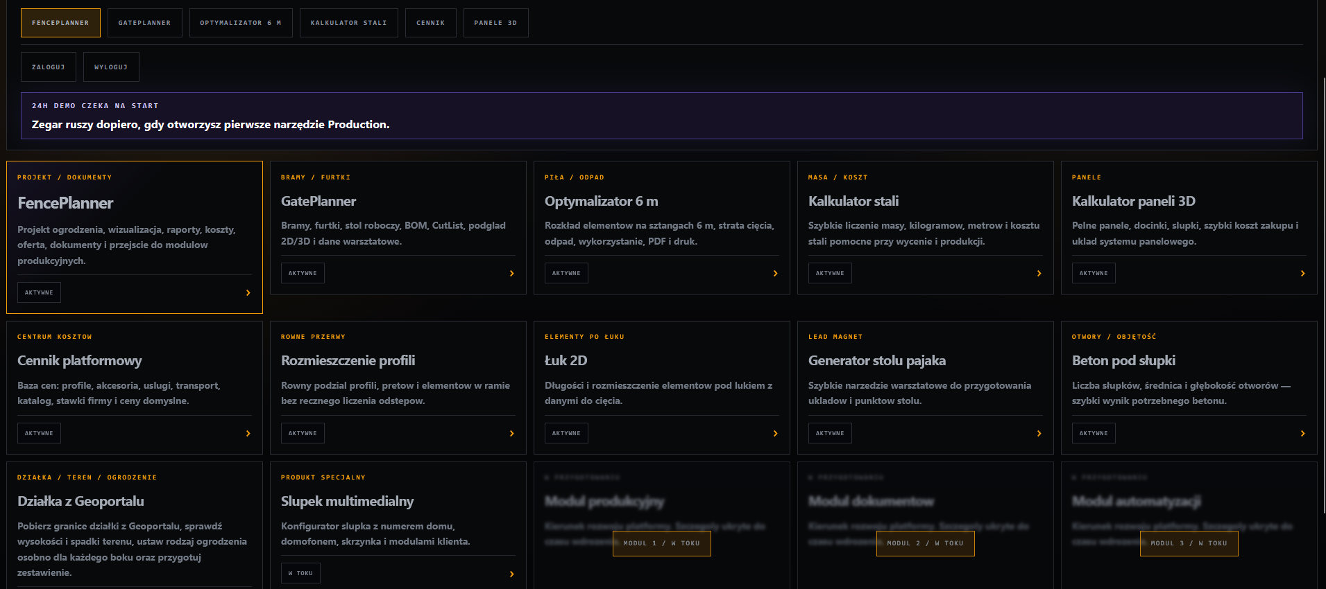Screen dimensions: 1326x589
Task: Click the Modul 2 / W toku badge
Action: click(926, 543)
